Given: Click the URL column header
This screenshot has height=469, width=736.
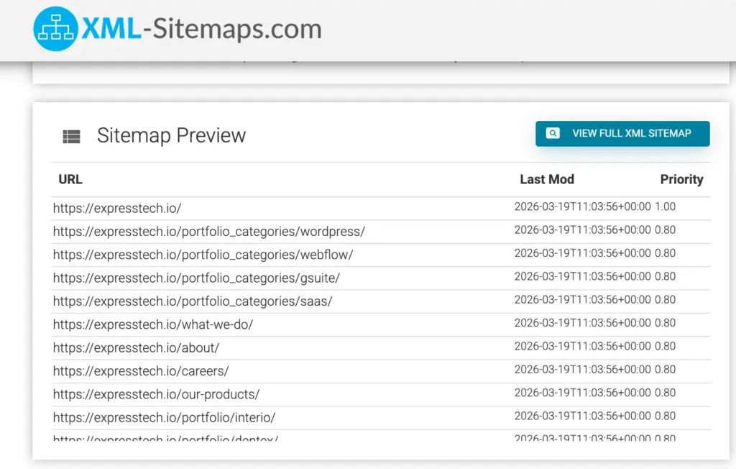Looking at the screenshot, I should point(70,179).
